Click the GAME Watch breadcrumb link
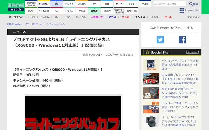 (14, 24)
